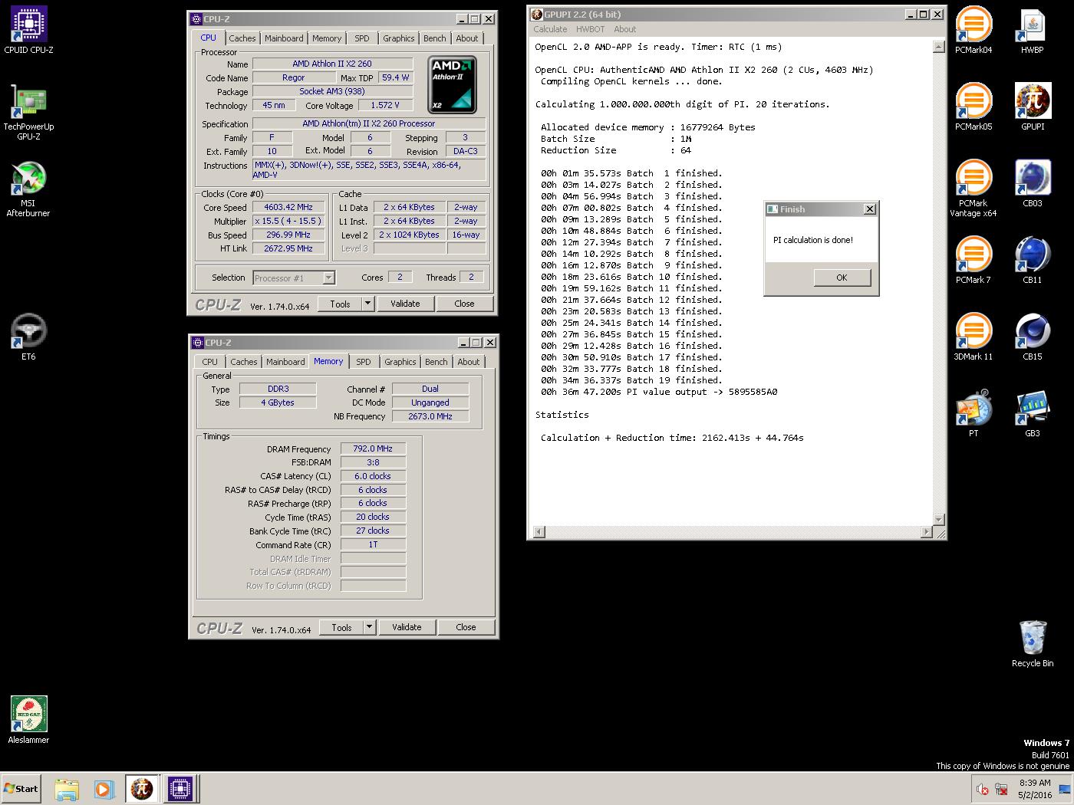Click OK in the Finish dialog
This screenshot has width=1074, height=805.
click(x=842, y=278)
